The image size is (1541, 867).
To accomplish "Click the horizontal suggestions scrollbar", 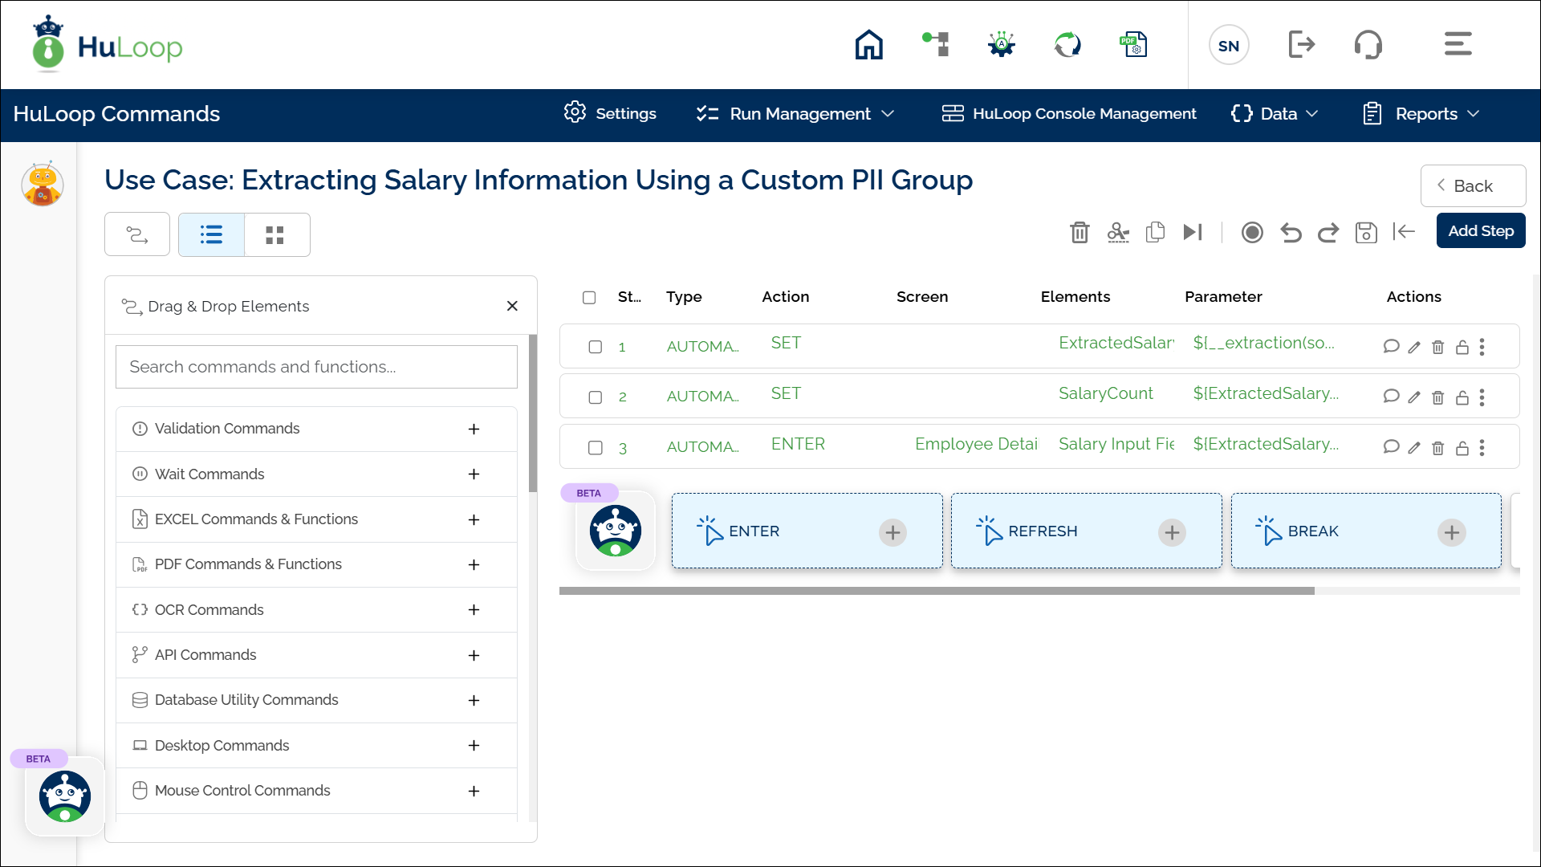I will [937, 591].
